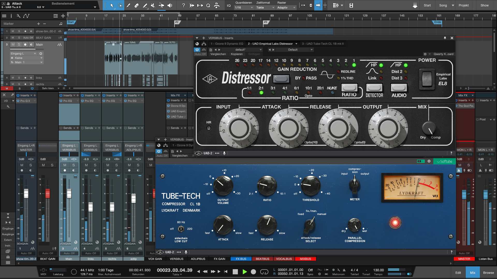This screenshot has height=279, width=497.
Task: Mute the Main track in arrangement
Action: pos(13,44)
